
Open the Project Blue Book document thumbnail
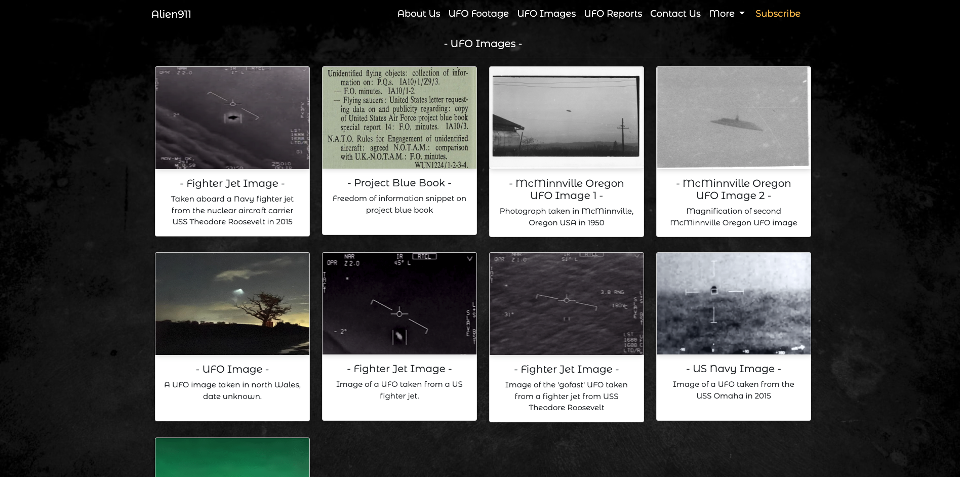399,117
